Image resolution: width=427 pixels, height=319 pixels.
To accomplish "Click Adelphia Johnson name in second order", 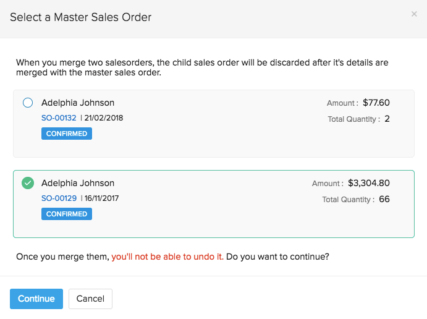I will (x=78, y=184).
